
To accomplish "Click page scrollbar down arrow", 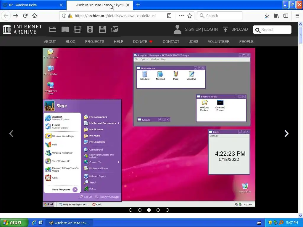I will pyautogui.click(x=301, y=215).
